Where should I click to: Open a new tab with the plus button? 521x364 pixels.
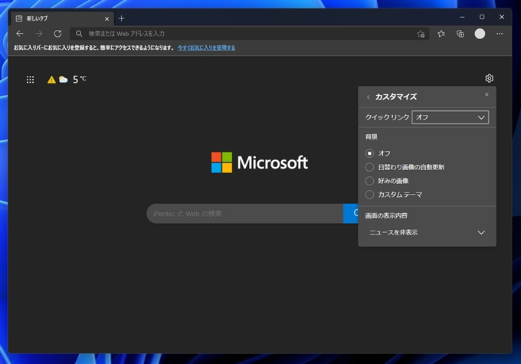(122, 18)
